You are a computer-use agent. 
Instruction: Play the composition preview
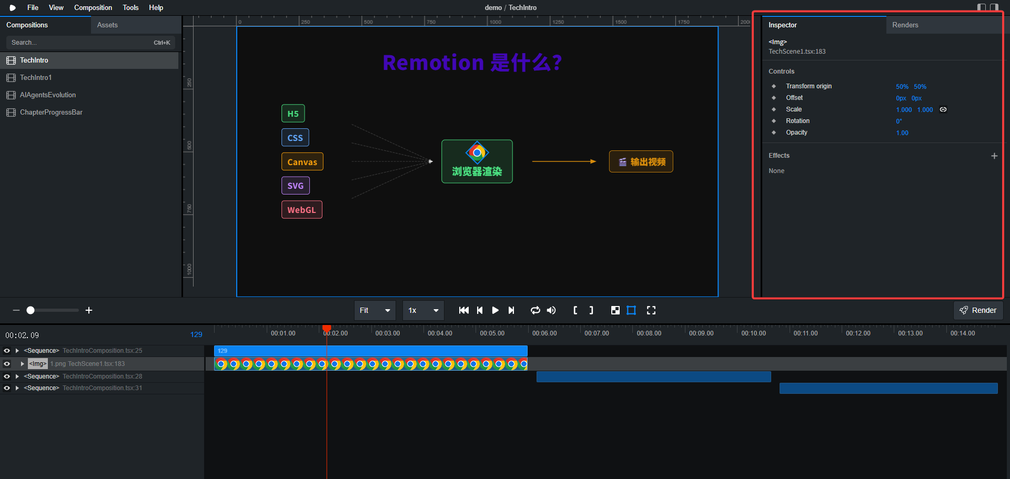495,310
